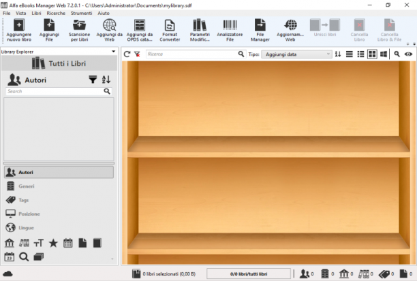Screen dimensions: 417x281
Task: Click zoom magnifier icon in view toolbar
Action: click(x=397, y=54)
